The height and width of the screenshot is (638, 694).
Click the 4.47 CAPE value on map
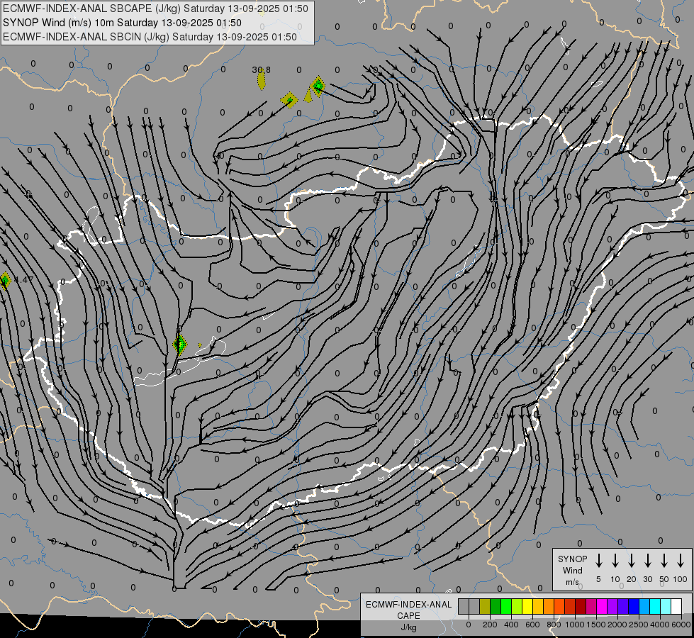24,279
